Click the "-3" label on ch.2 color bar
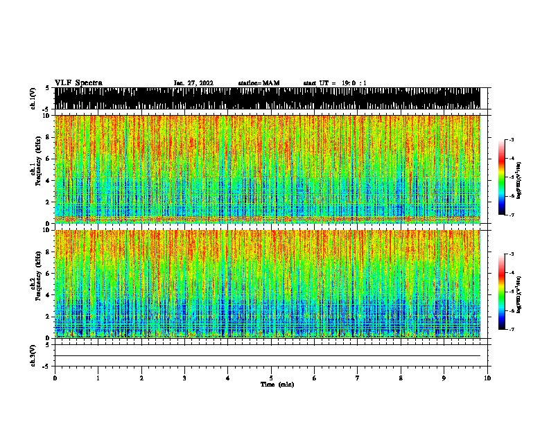 pos(512,254)
